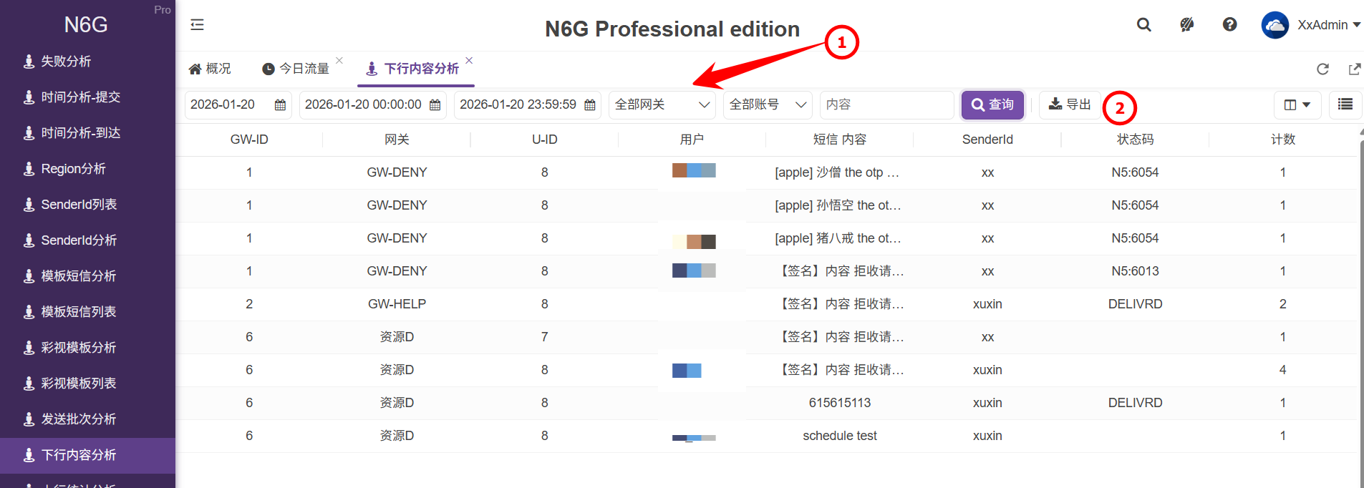Click the refresh icon on tab bar
1364x488 pixels.
pyautogui.click(x=1322, y=69)
